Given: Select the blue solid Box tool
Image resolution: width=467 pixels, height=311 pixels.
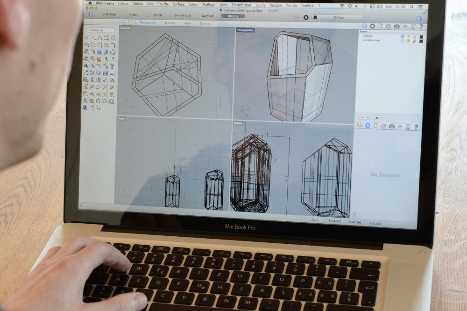Looking at the screenshot, I should click(99, 52).
